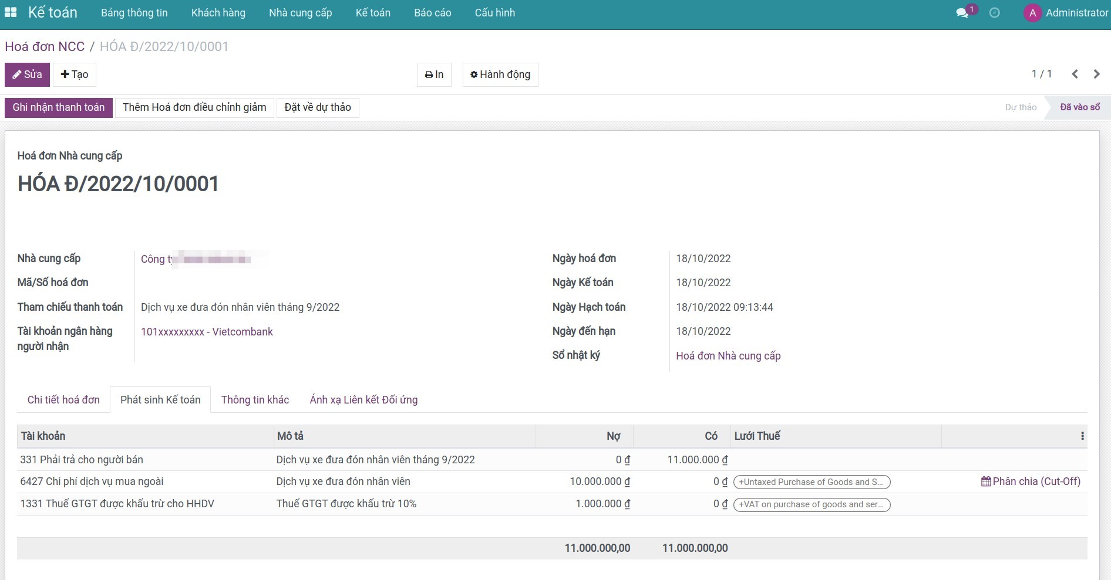Click the Administrator avatar icon
1111x580 pixels.
(x=1032, y=13)
